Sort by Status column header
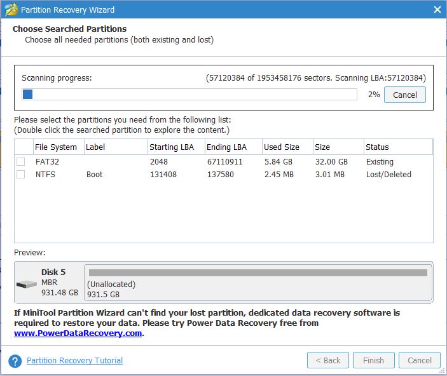The width and height of the screenshot is (447, 376). (398, 147)
